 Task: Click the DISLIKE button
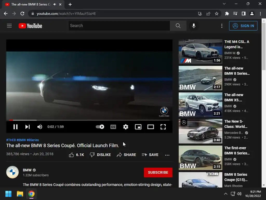click(100, 155)
